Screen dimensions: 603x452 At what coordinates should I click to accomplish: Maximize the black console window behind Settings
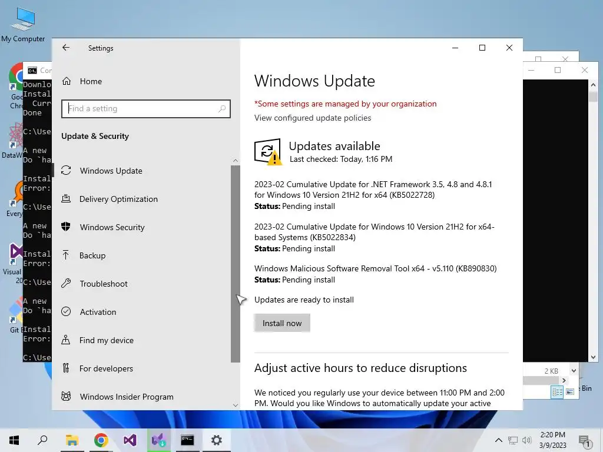[x=558, y=70]
